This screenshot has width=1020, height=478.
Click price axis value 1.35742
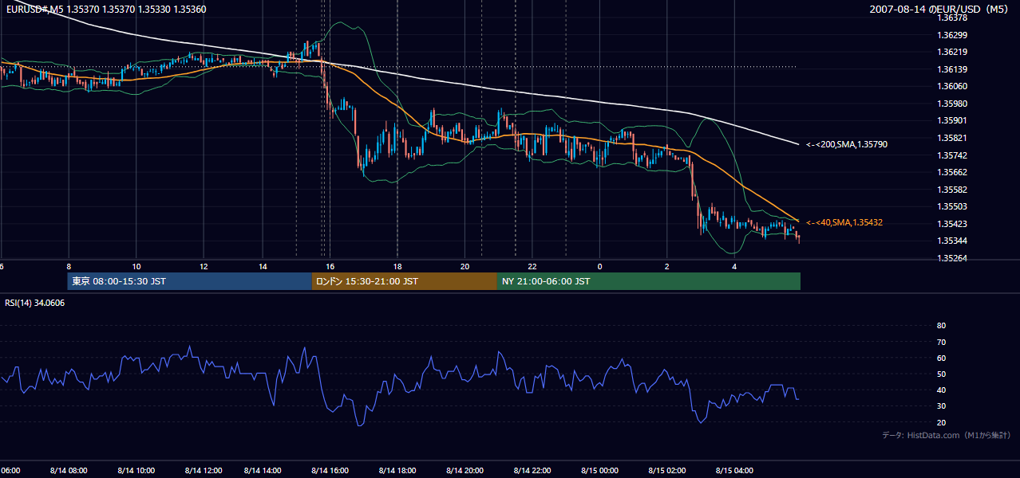tap(951, 155)
